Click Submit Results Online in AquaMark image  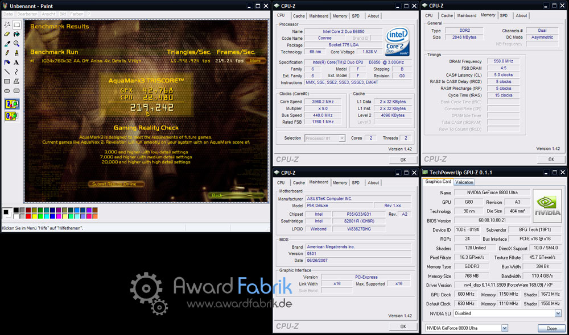click(x=115, y=184)
